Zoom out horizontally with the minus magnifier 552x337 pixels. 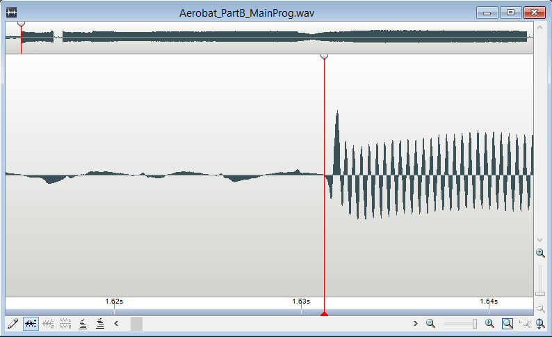tap(430, 323)
